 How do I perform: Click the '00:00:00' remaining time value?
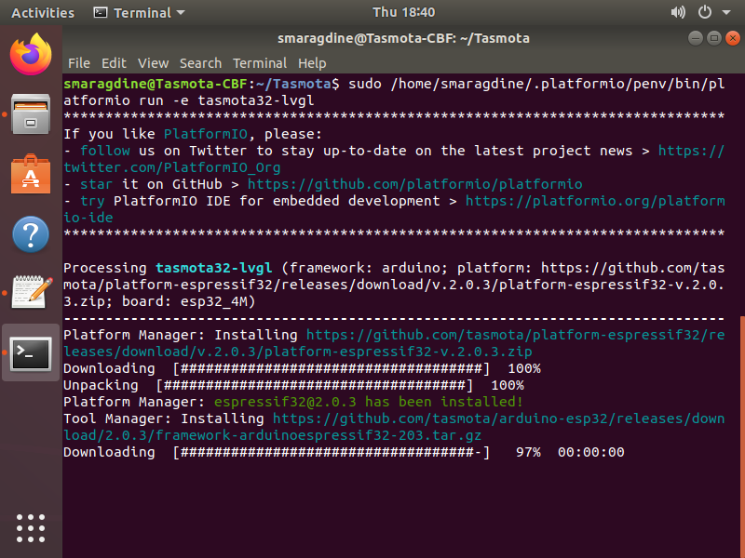[x=591, y=452]
